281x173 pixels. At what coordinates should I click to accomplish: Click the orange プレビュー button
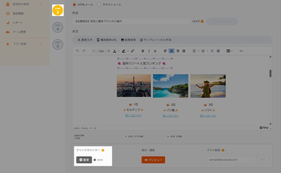pos(153,160)
